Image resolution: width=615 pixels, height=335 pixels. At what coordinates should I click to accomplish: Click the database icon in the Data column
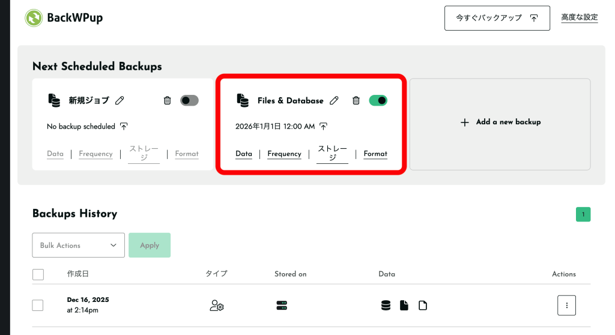[x=386, y=306]
